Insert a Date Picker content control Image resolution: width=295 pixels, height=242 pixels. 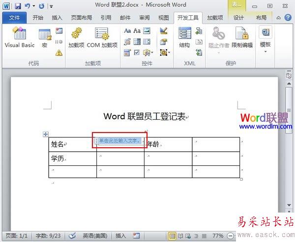tap(127, 53)
